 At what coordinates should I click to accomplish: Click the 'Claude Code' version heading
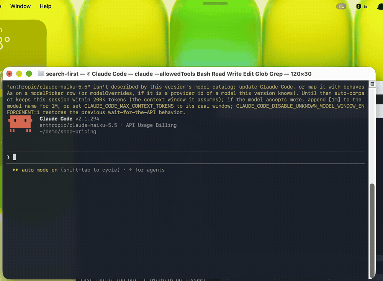tap(56, 118)
